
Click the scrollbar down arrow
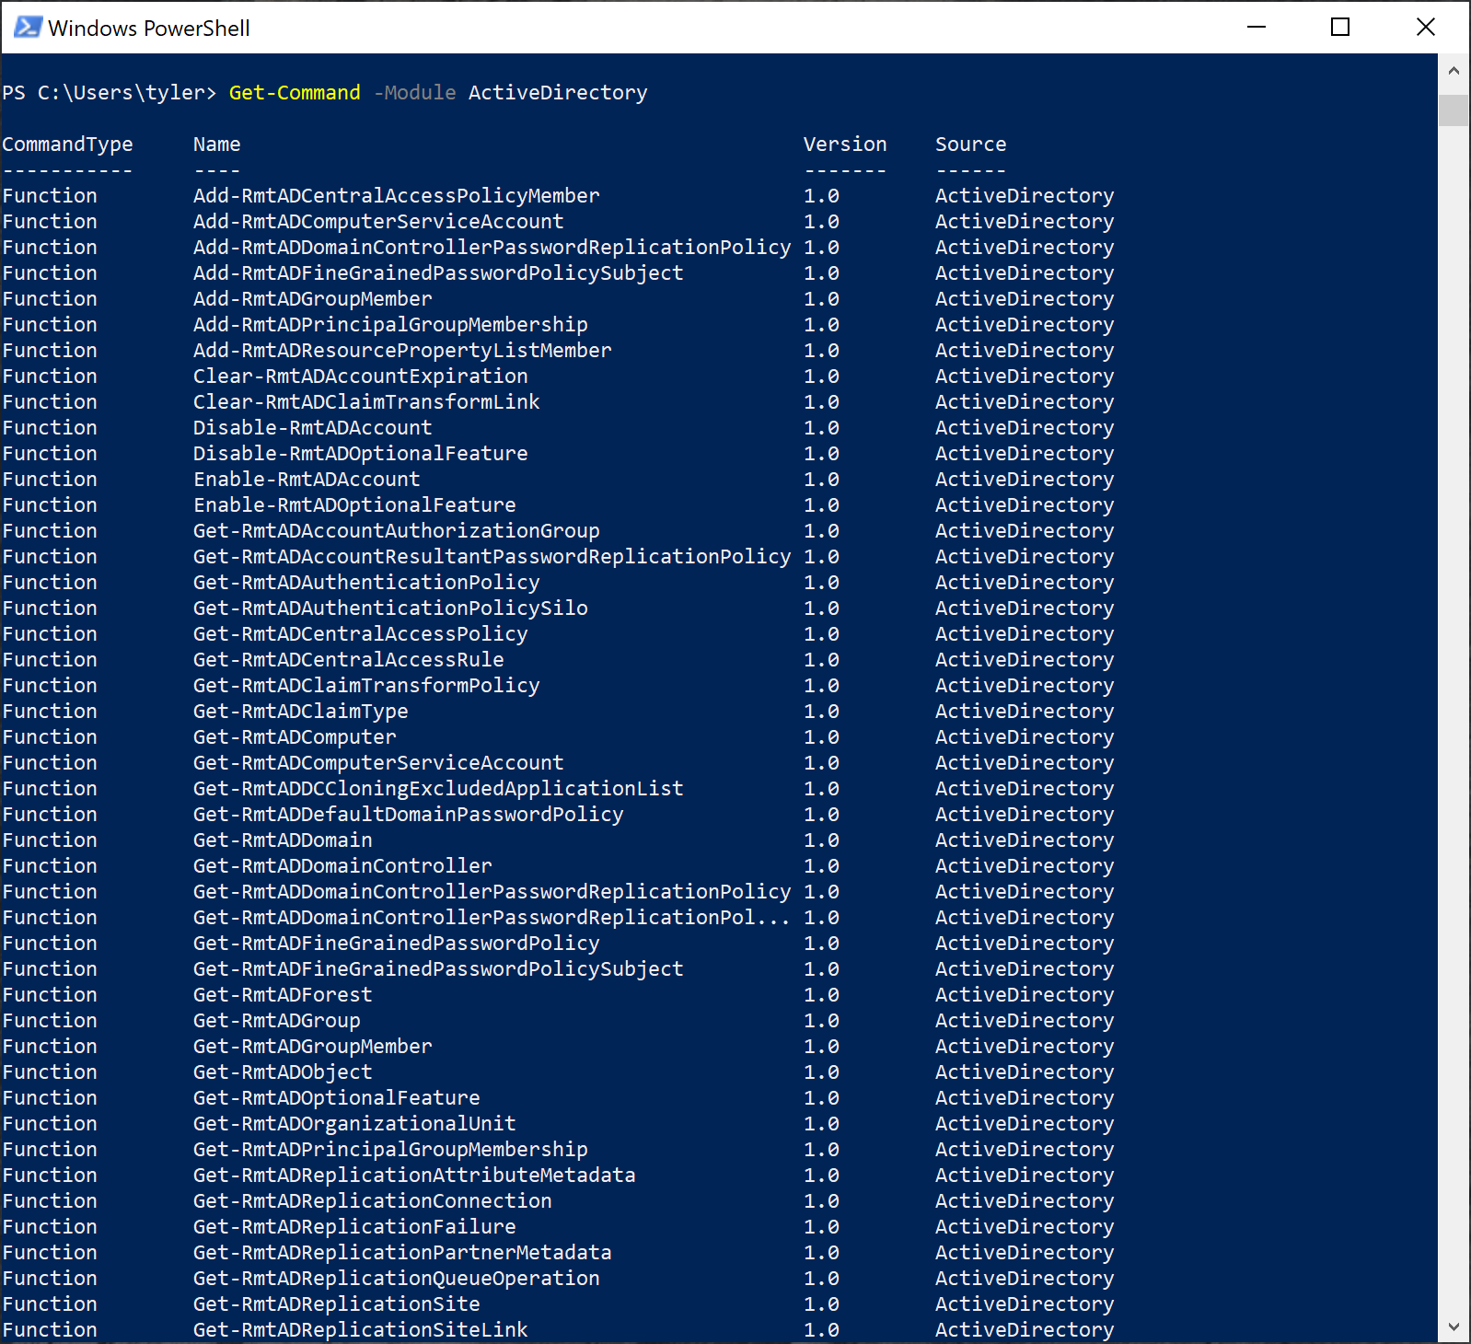(1454, 1327)
